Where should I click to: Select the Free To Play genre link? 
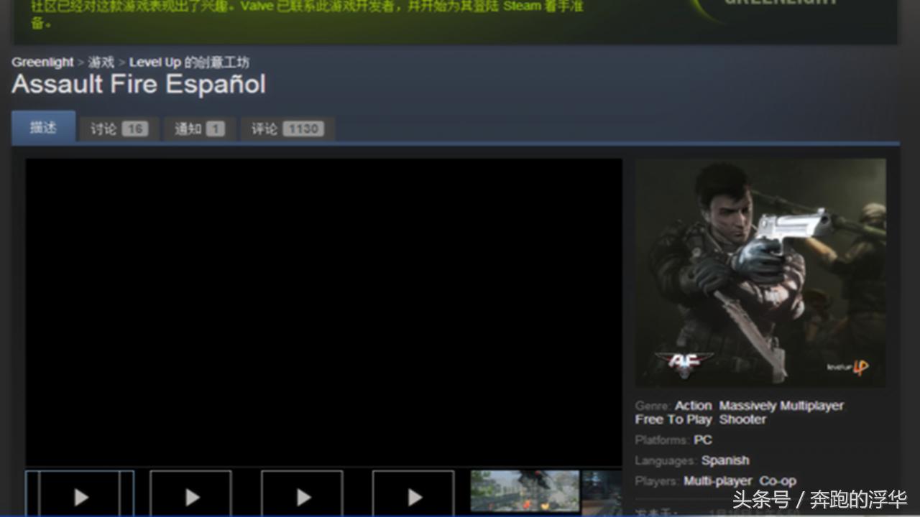click(x=673, y=419)
